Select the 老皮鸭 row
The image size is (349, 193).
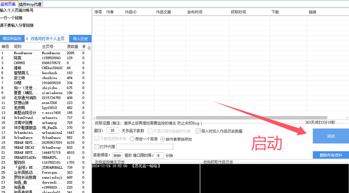(x=44, y=108)
